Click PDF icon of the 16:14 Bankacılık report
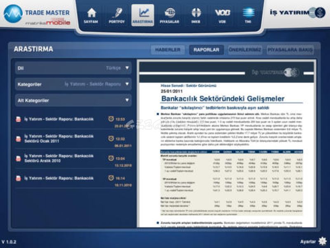The width and height of the screenshot is (330, 248). tap(19, 178)
